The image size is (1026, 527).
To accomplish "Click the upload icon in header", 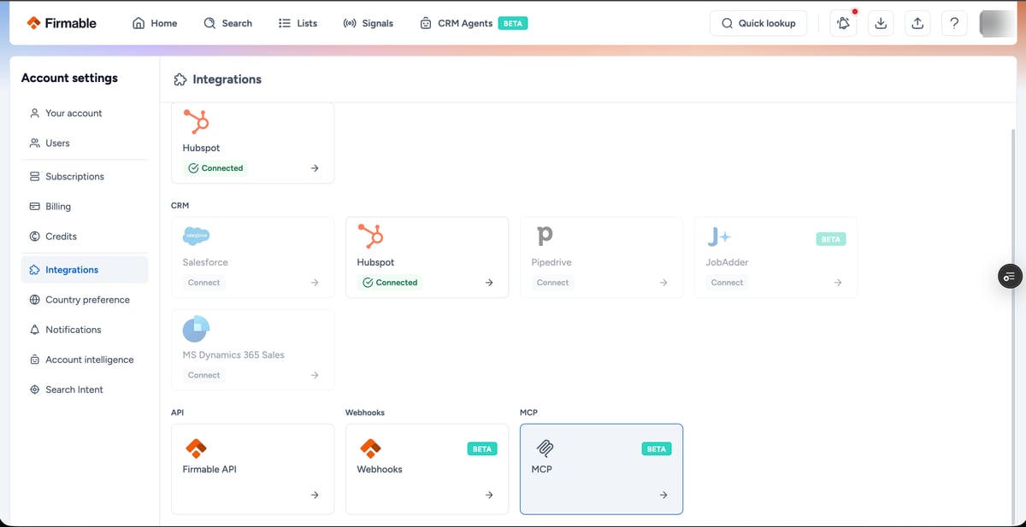I will [x=917, y=23].
